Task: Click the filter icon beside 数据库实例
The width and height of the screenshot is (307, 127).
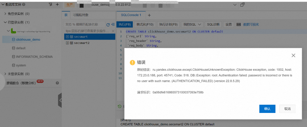Action: point(50,4)
